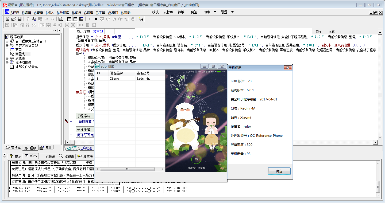Click the Run (play triangle) toolbar icon

coord(90,19)
